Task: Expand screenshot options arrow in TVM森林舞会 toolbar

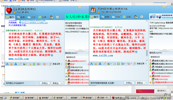Action: pos(125,64)
